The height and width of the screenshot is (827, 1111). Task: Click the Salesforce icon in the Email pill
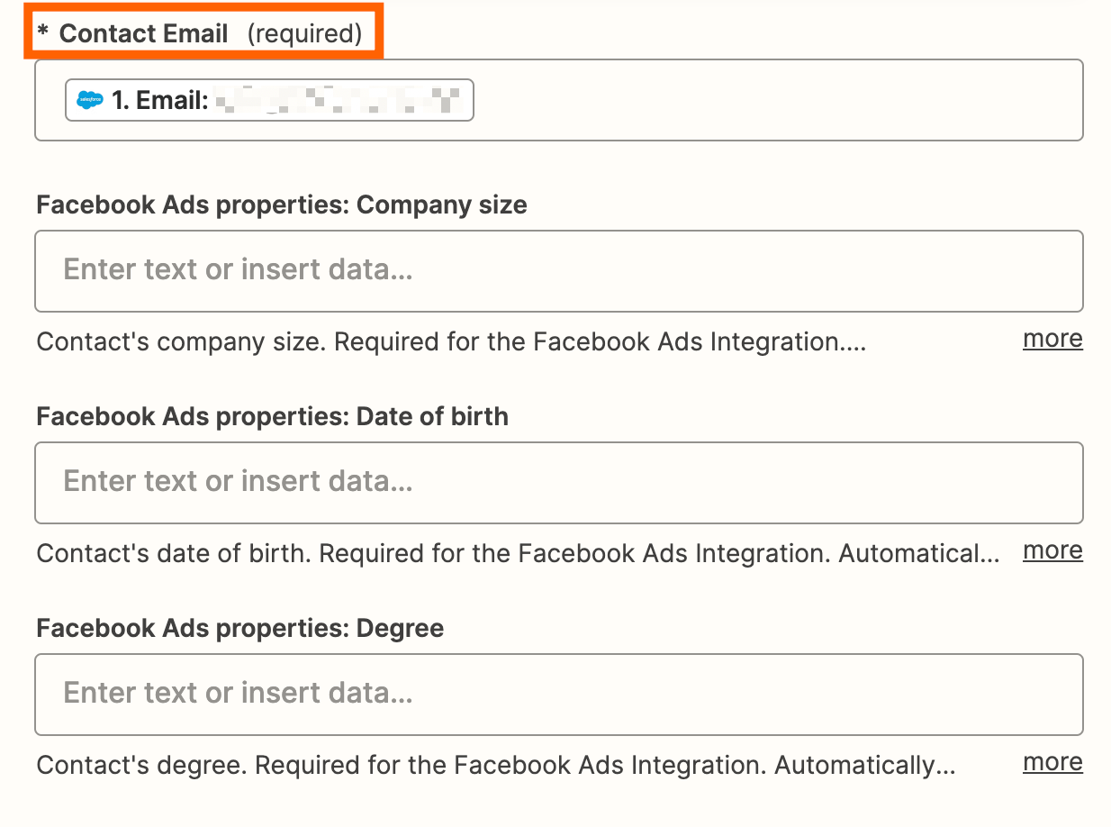pos(89,100)
